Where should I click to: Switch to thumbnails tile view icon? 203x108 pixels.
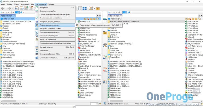pyautogui.click(x=85, y=8)
